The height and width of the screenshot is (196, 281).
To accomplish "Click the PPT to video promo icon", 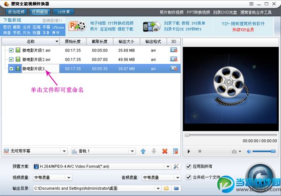I will point(77,26).
